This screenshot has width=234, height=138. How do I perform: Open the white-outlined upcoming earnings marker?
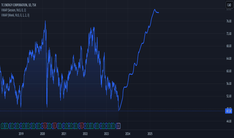point(119,126)
